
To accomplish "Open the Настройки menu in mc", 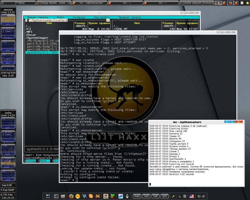I will [102, 17].
